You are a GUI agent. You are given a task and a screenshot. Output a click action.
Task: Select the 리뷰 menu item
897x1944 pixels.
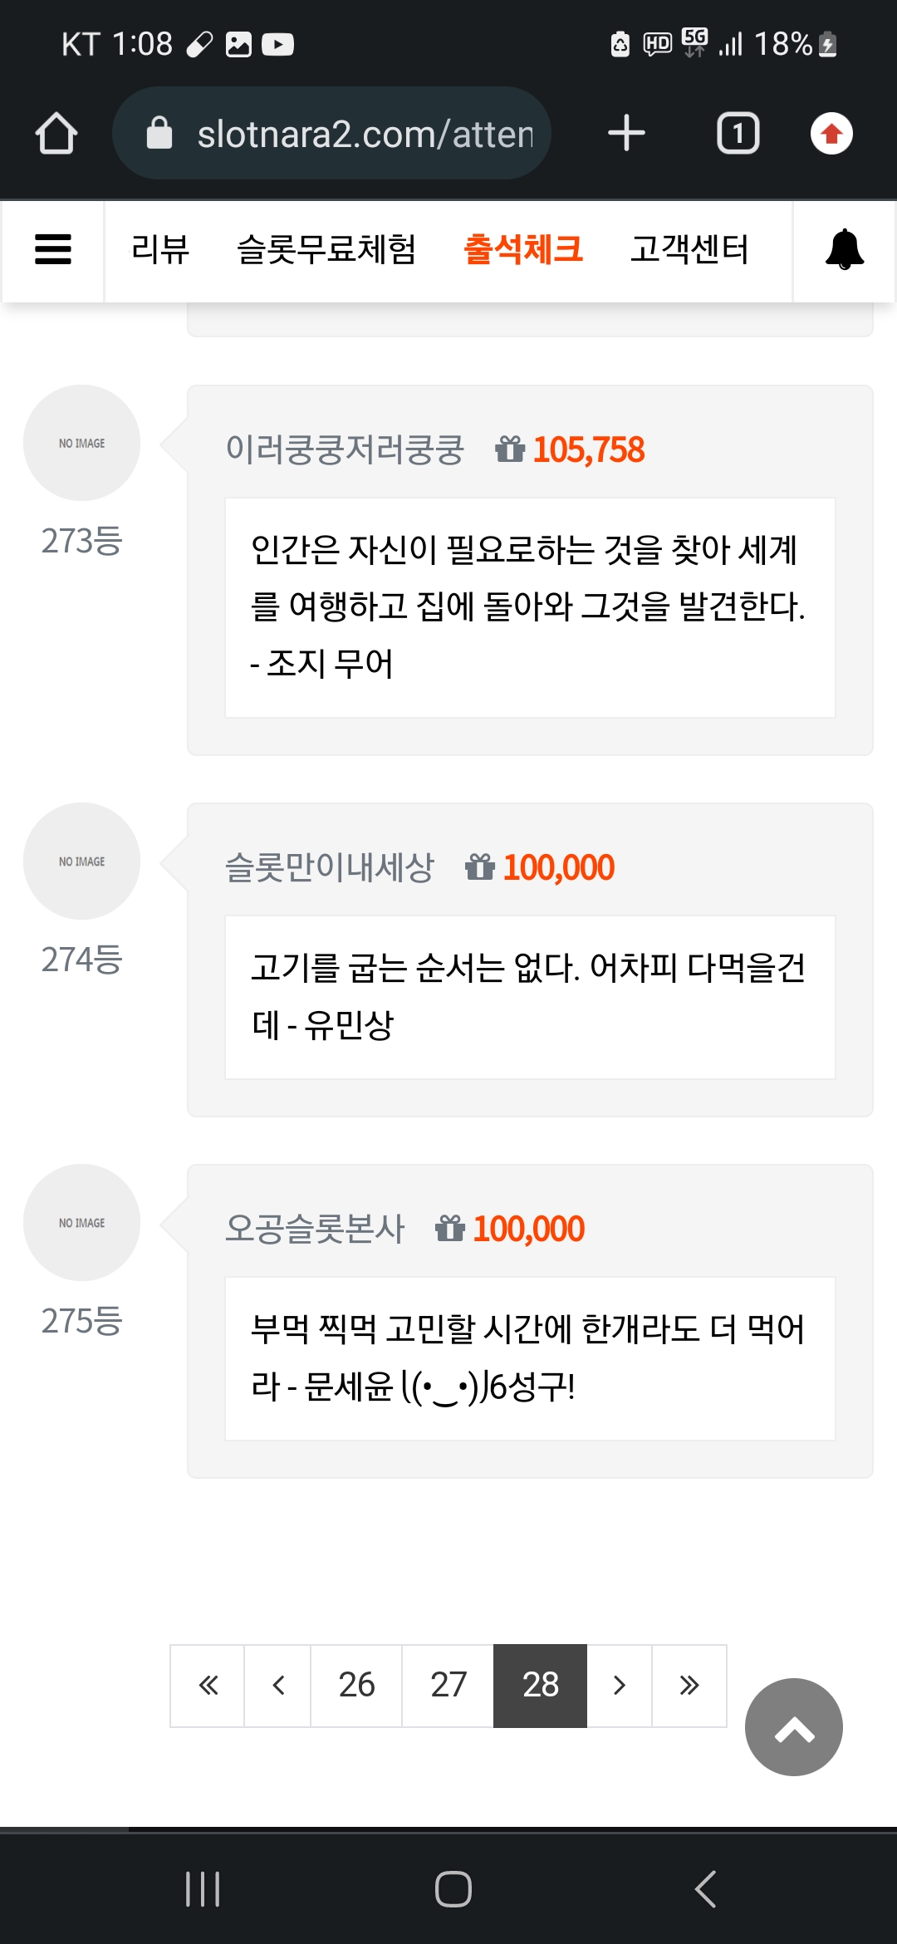160,249
